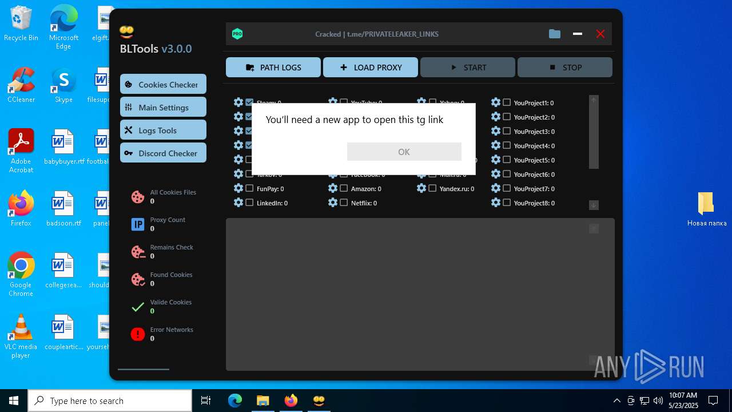The image size is (732, 412).
Task: Tick the YouProject7 checkbox
Action: click(507, 188)
